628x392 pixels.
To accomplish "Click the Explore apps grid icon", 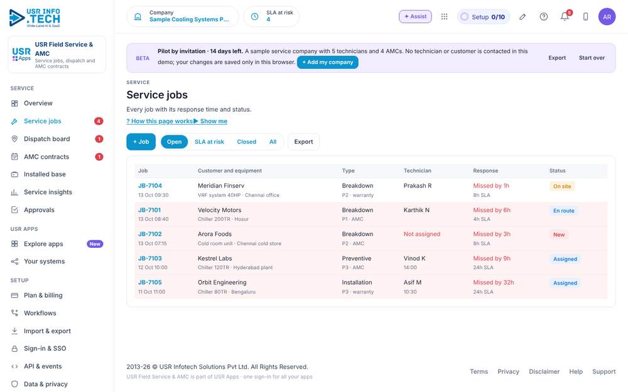I will click(x=14, y=244).
